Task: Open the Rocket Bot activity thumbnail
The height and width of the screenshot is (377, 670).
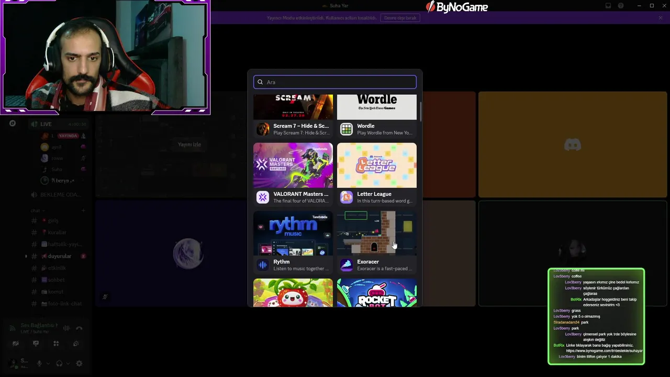Action: click(x=377, y=293)
